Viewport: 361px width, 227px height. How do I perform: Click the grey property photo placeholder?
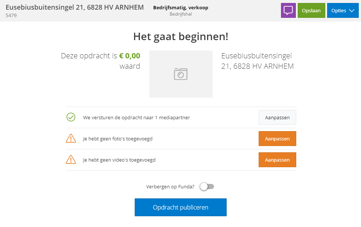(181, 74)
